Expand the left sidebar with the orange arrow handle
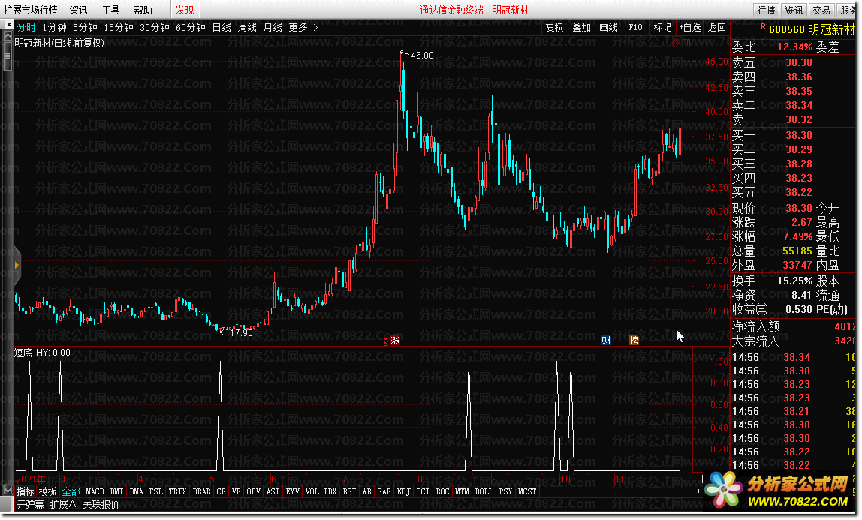Image resolution: width=862 pixels, height=520 pixels. pyautogui.click(x=17, y=265)
